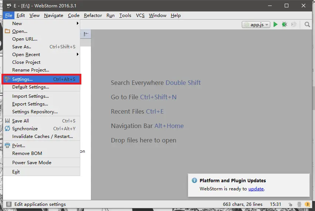Open the app.js run configuration dropdown
Image resolution: width=315 pixels, height=211 pixels.
click(x=256, y=24)
